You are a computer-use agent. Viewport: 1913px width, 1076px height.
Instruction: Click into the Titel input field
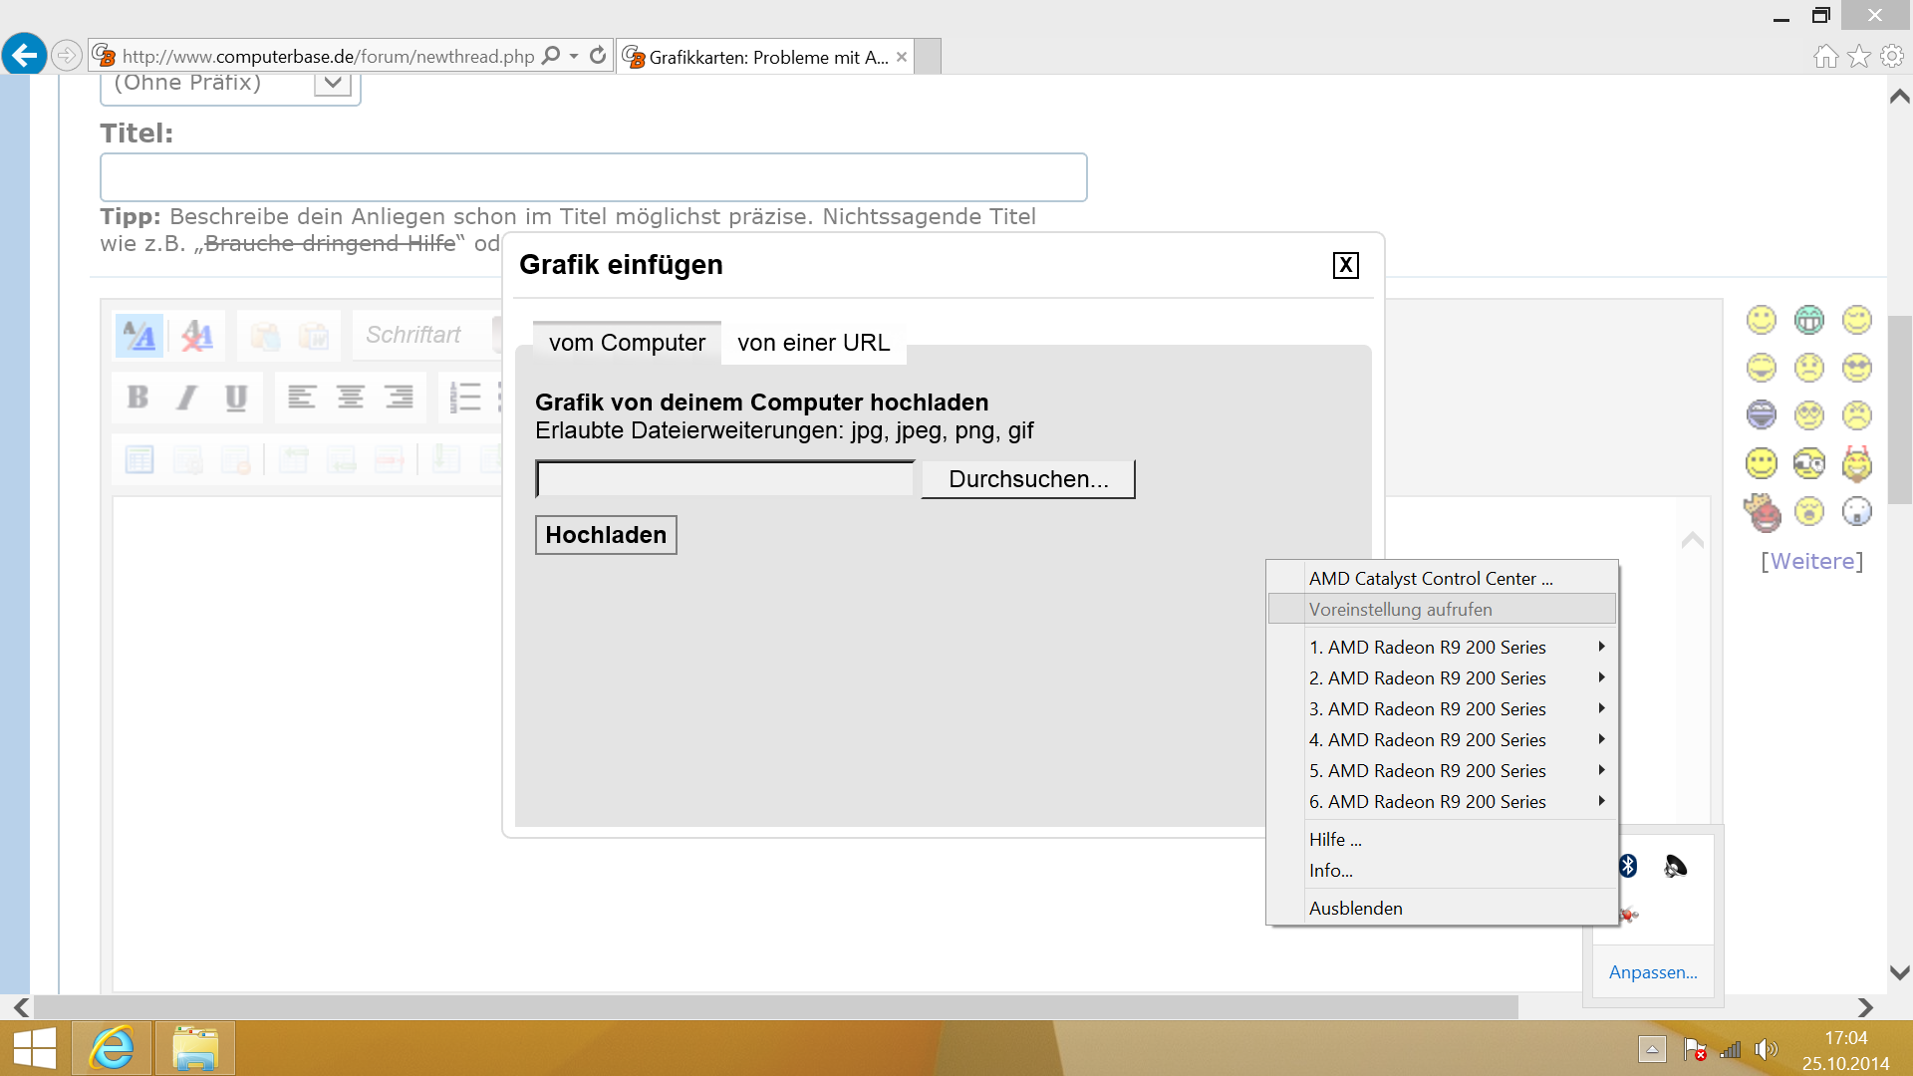click(x=593, y=177)
